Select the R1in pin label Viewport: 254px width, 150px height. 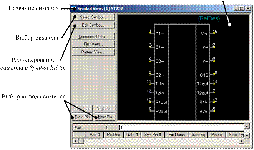[x=204, y=102]
